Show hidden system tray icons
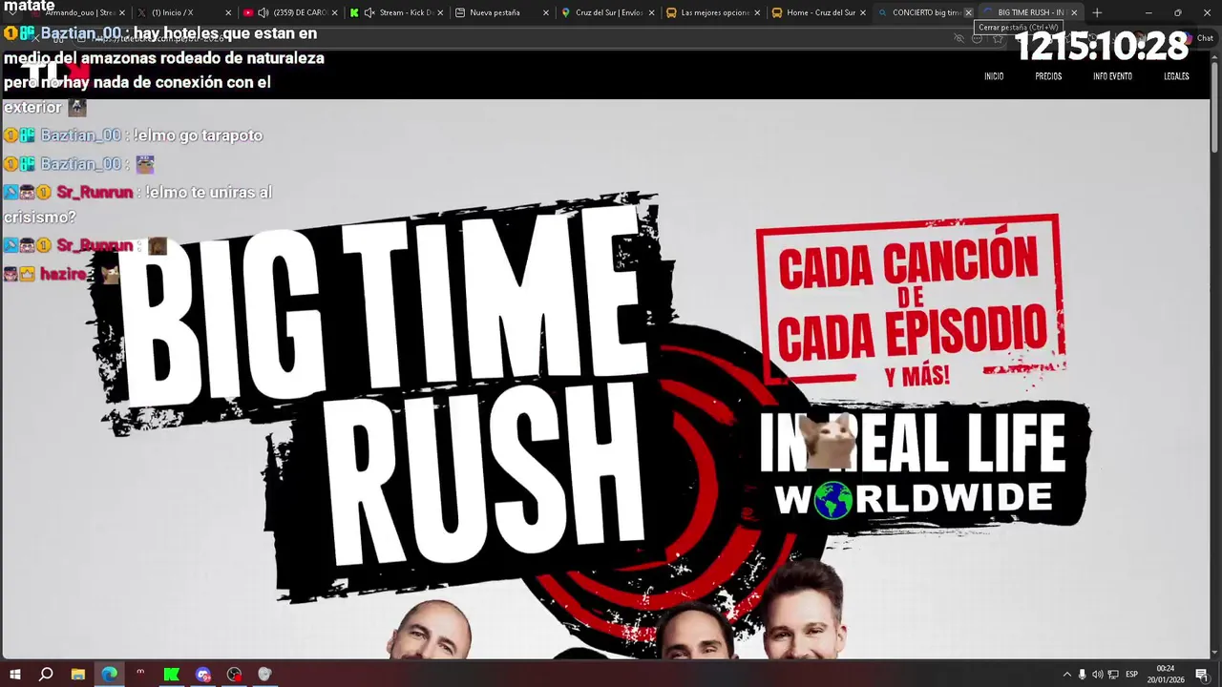Image resolution: width=1222 pixels, height=687 pixels. [1066, 675]
